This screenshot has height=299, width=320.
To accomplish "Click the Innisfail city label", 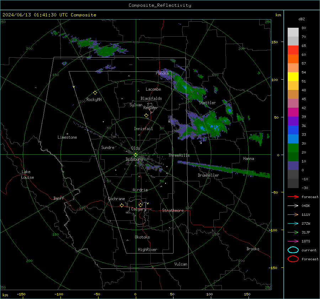I will coord(143,129).
